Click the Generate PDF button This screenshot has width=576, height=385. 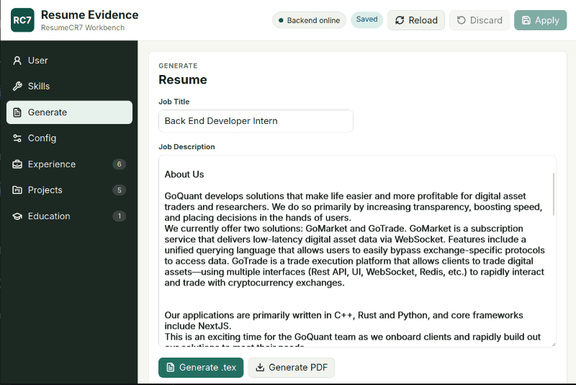pyautogui.click(x=292, y=368)
